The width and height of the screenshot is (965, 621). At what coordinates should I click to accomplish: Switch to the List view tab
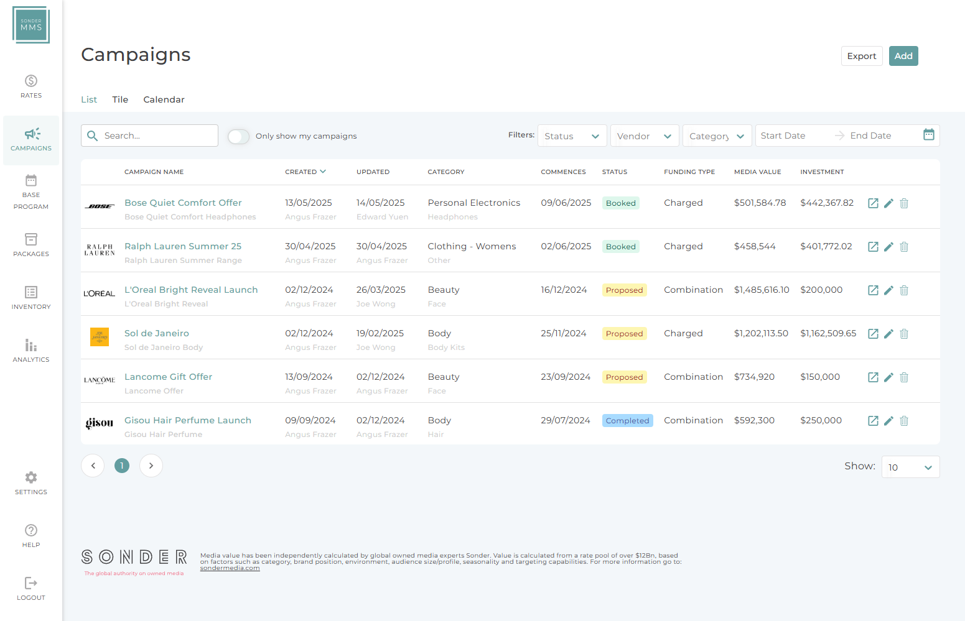point(89,99)
